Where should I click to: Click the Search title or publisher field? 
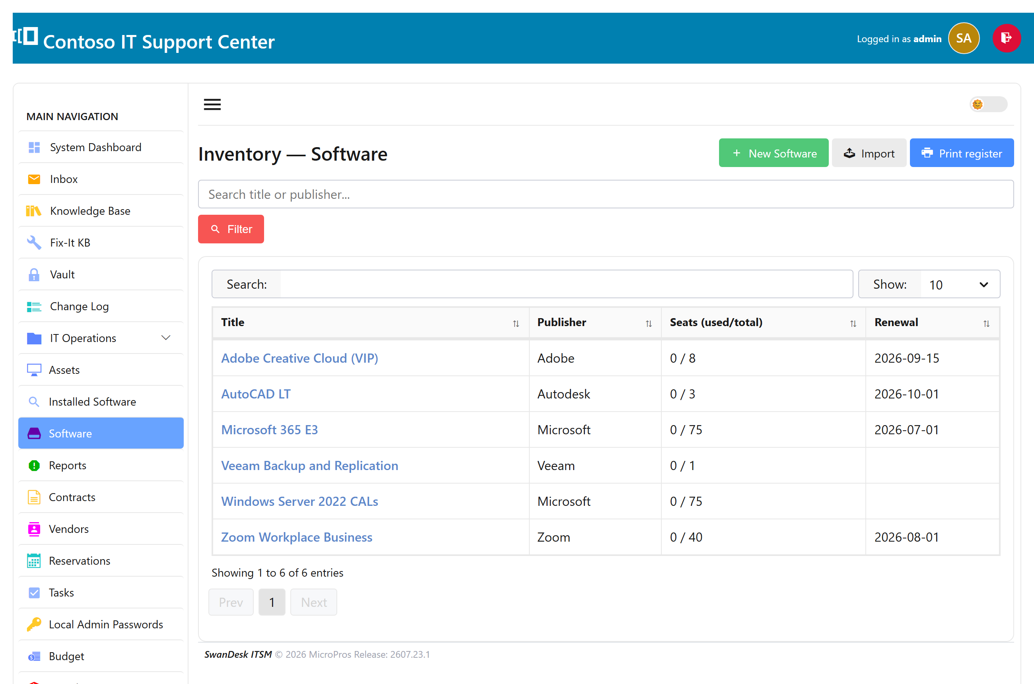606,194
